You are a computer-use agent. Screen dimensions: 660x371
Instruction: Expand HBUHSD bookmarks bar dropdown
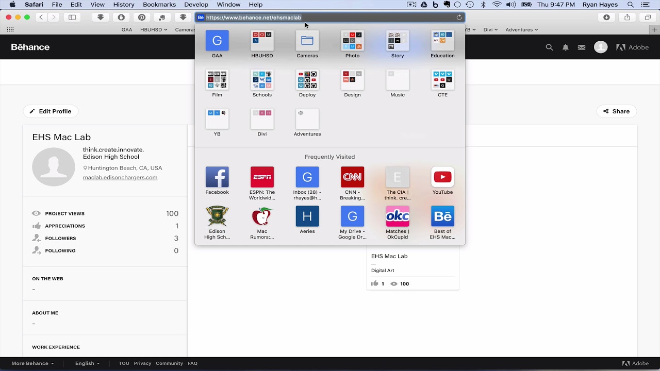point(154,29)
